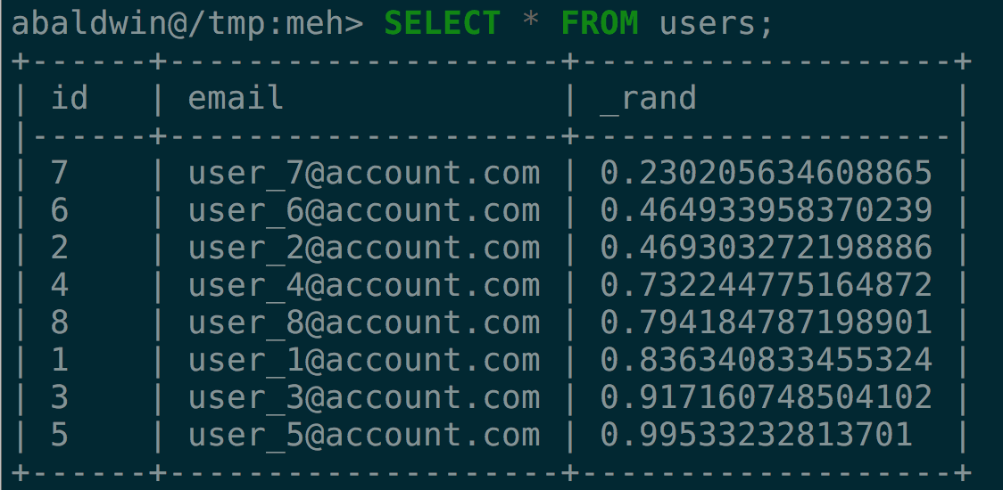Click the 0.99533232813701 rand value
The image size is (1003, 490).
pos(756,436)
